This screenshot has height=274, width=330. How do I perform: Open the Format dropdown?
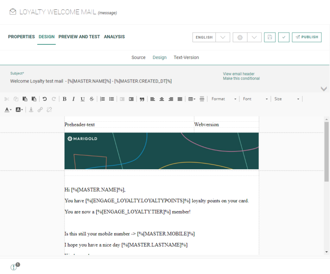[224, 99]
